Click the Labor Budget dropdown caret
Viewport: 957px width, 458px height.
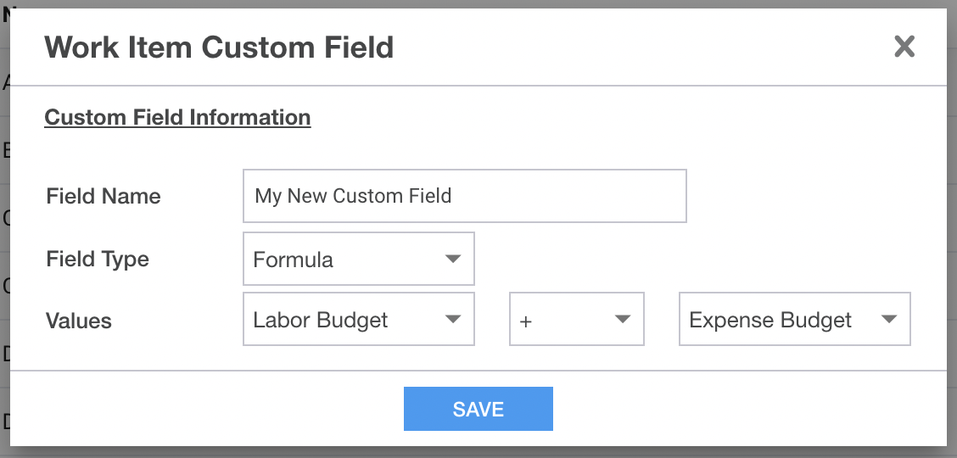pyautogui.click(x=452, y=319)
